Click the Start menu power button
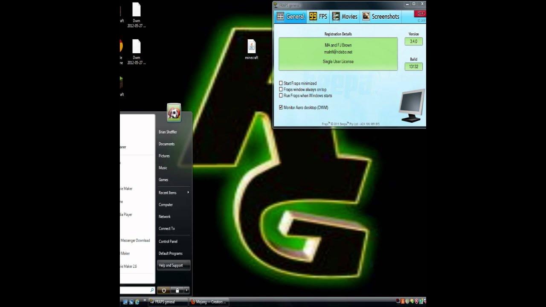546x307 pixels. tap(164, 290)
